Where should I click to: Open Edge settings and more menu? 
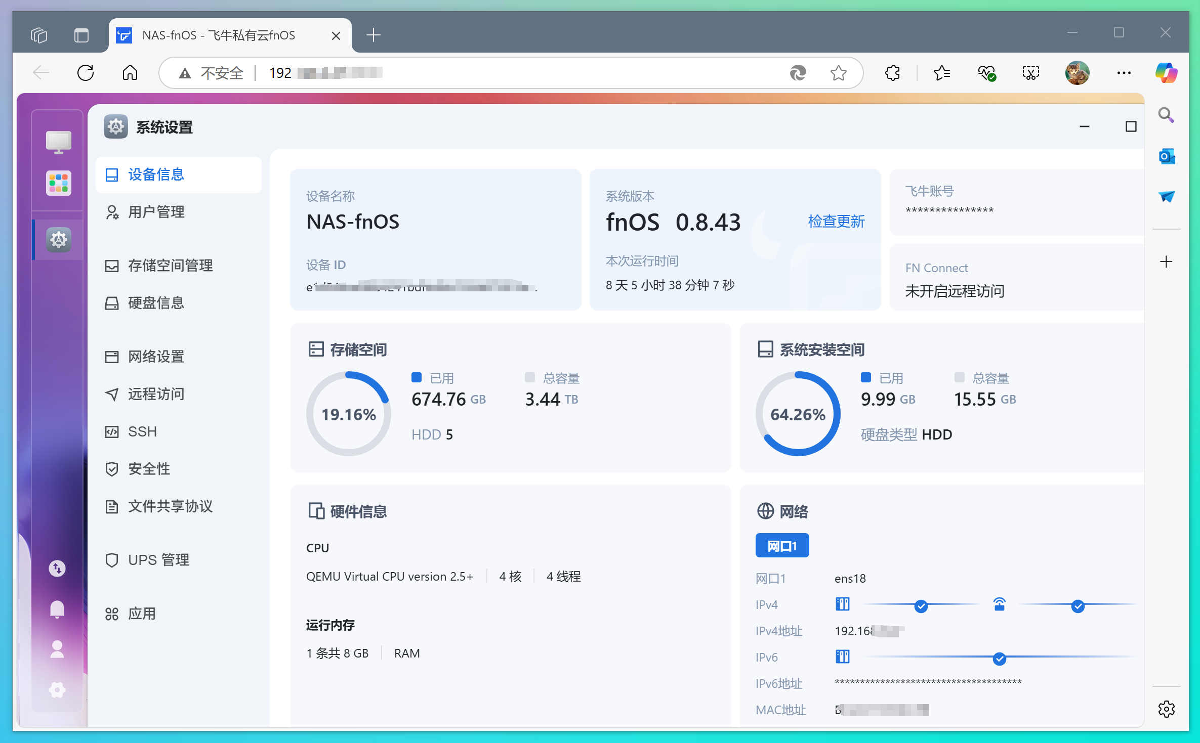tap(1124, 73)
